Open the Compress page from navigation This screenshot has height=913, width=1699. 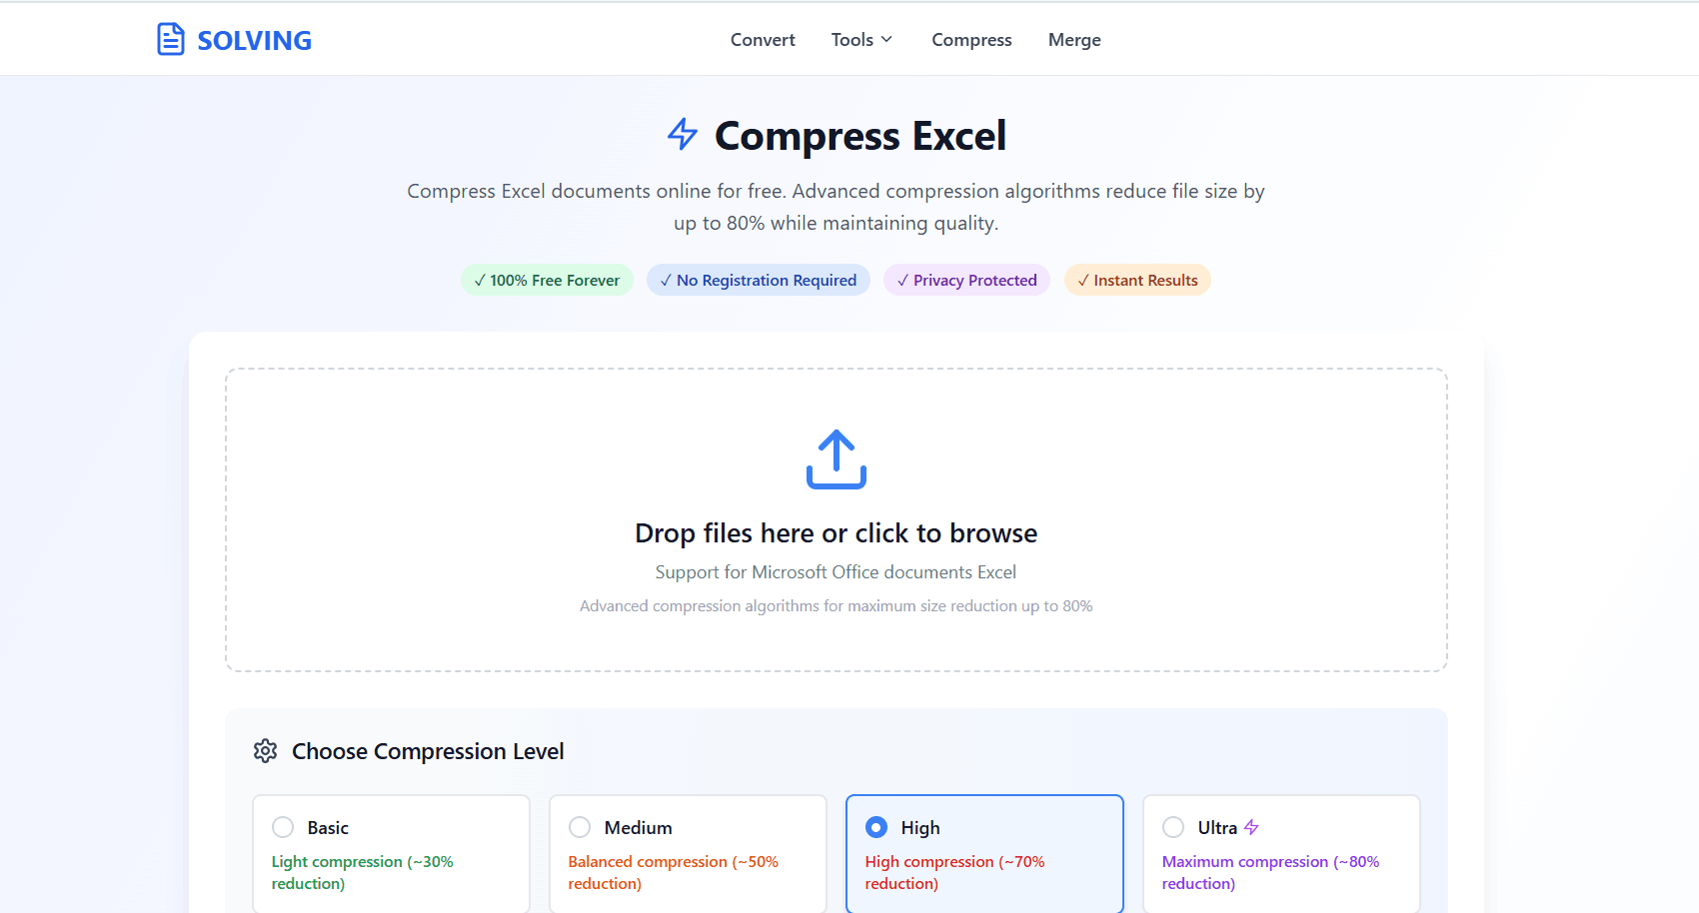tap(971, 39)
